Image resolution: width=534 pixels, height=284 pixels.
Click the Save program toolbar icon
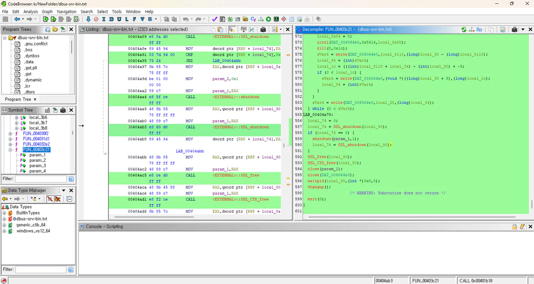pyautogui.click(x=5, y=19)
